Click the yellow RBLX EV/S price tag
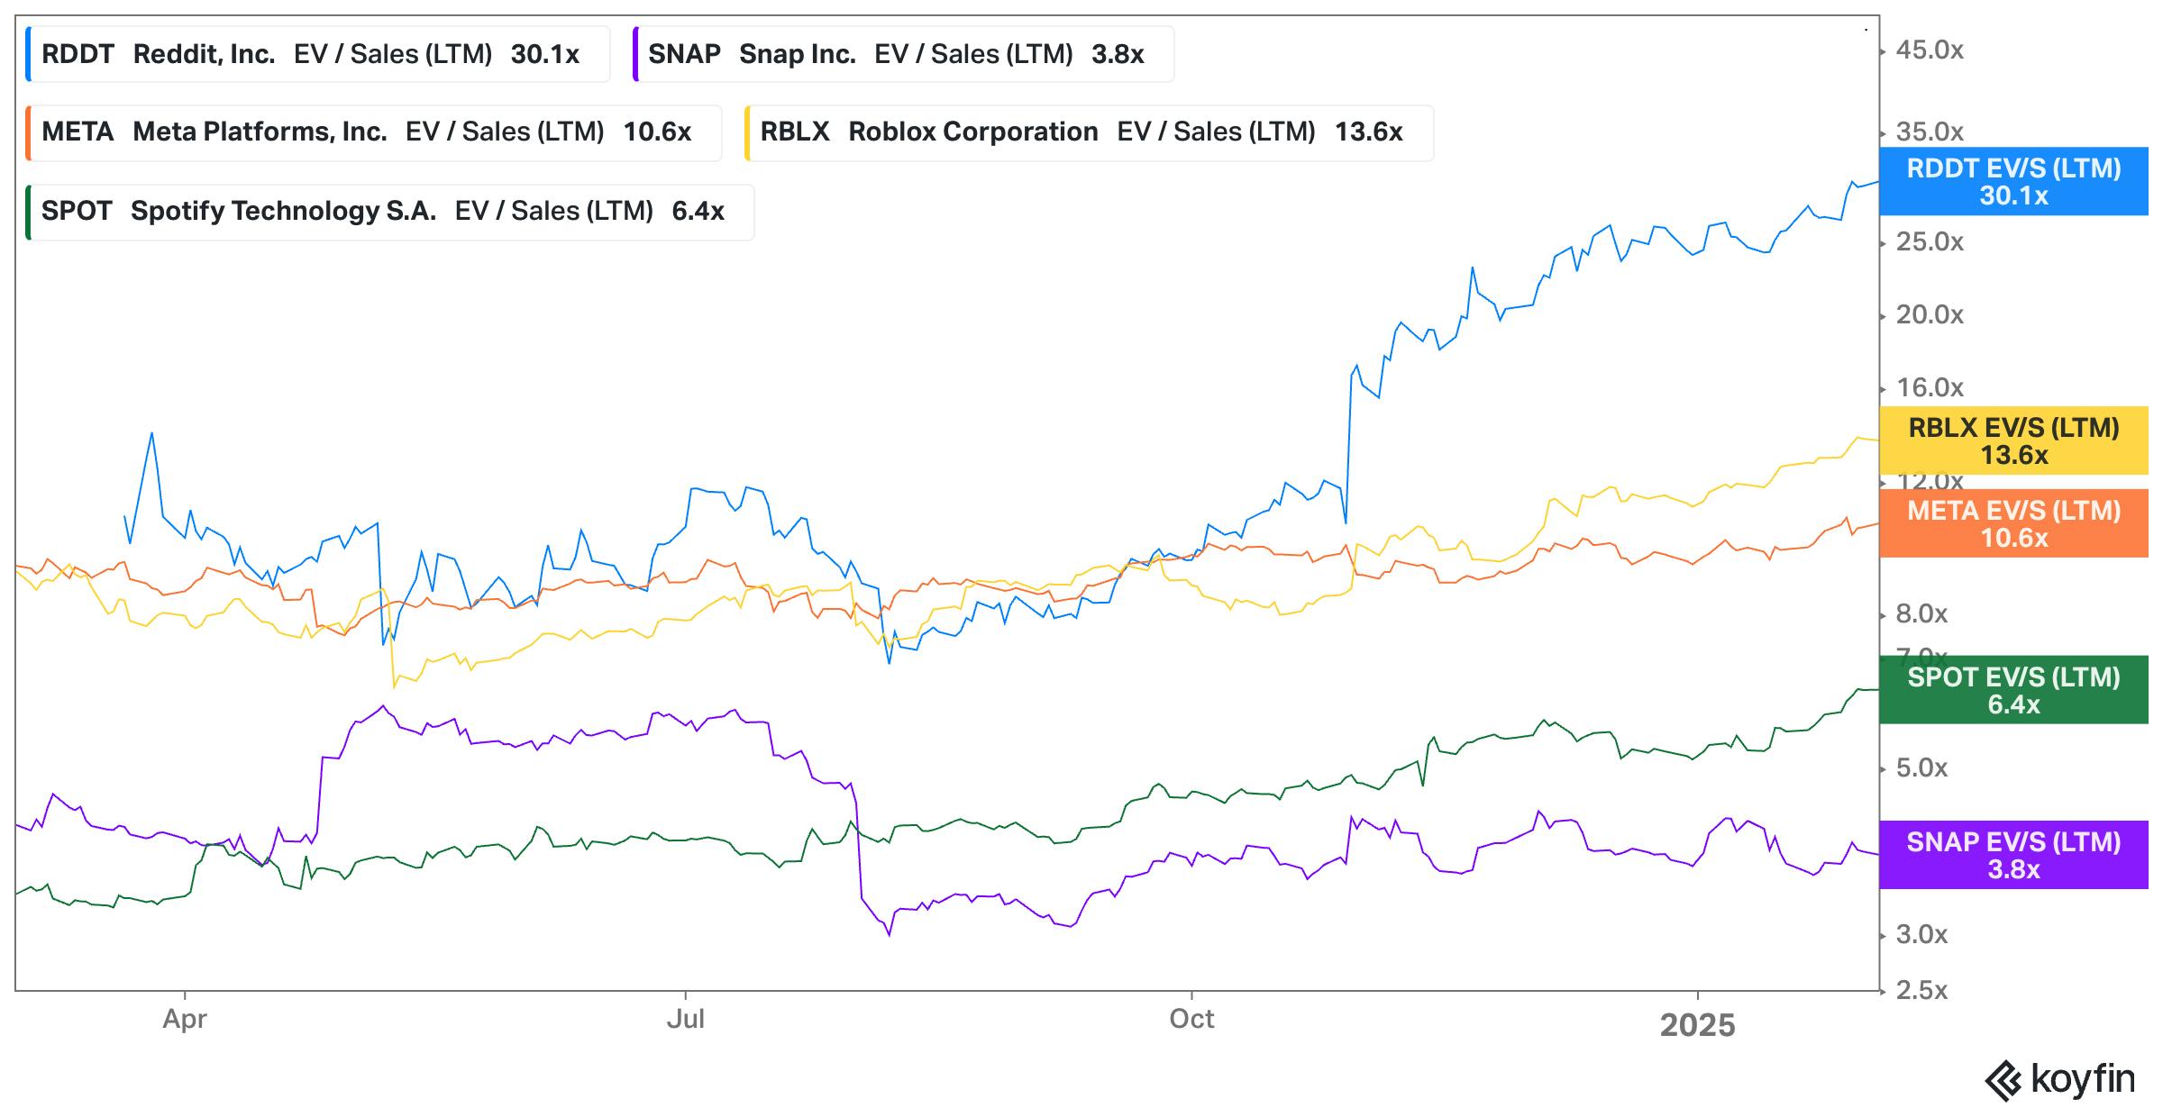Image resolution: width=2163 pixels, height=1117 pixels. tap(2013, 441)
